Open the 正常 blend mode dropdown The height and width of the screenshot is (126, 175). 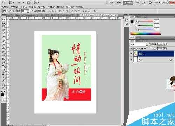pyautogui.click(x=139, y=44)
